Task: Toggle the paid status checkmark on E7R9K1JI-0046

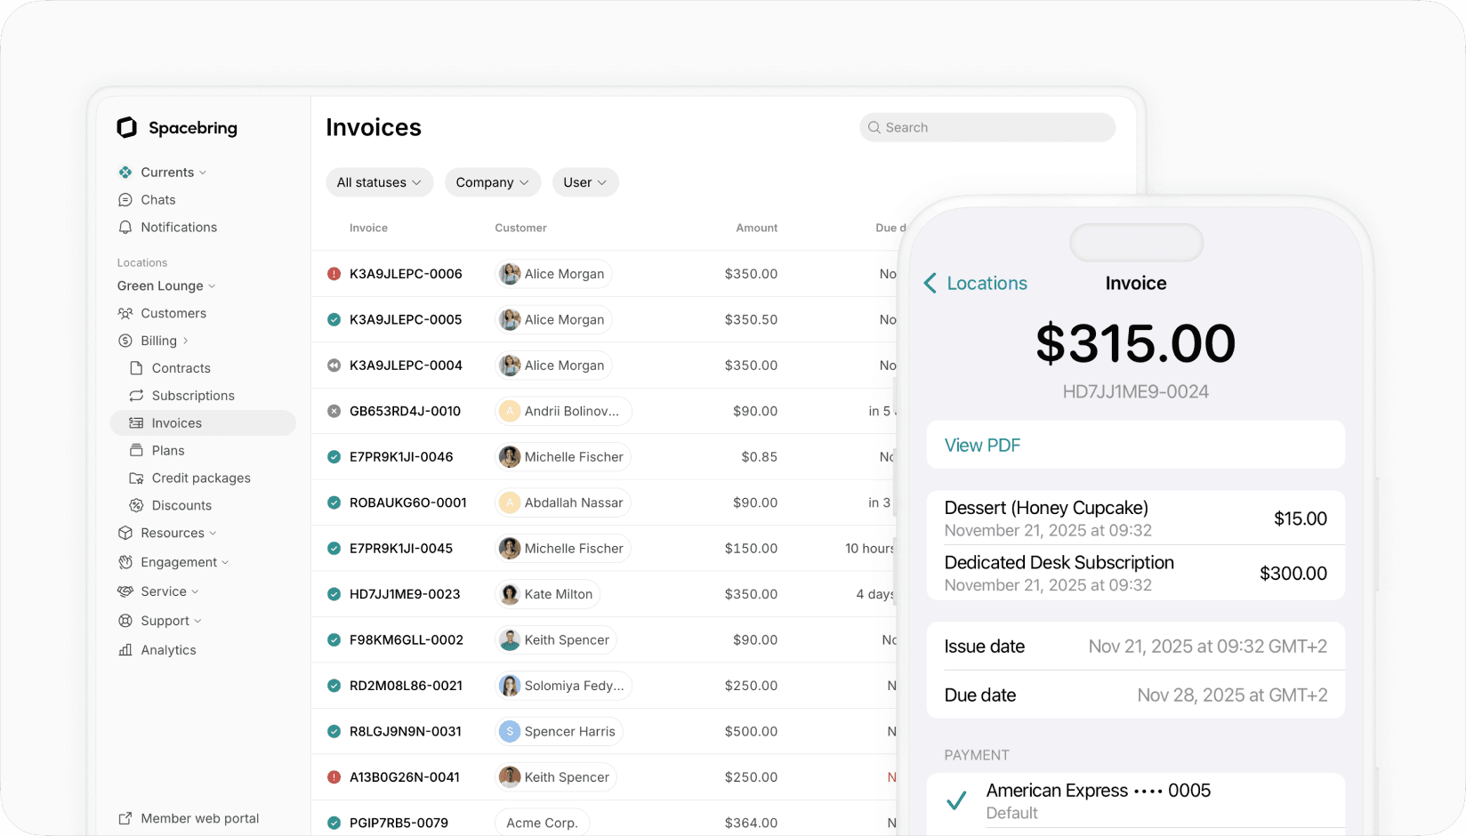Action: click(334, 456)
